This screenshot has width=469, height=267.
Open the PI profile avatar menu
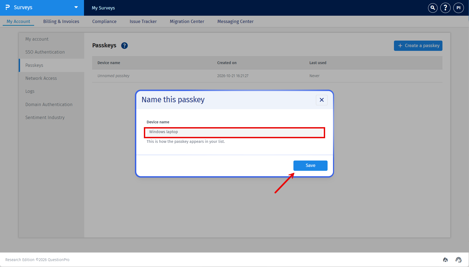[x=458, y=8]
